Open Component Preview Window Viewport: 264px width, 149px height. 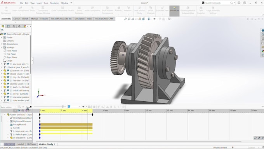click(x=43, y=10)
